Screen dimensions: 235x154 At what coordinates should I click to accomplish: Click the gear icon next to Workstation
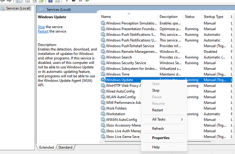103,114
